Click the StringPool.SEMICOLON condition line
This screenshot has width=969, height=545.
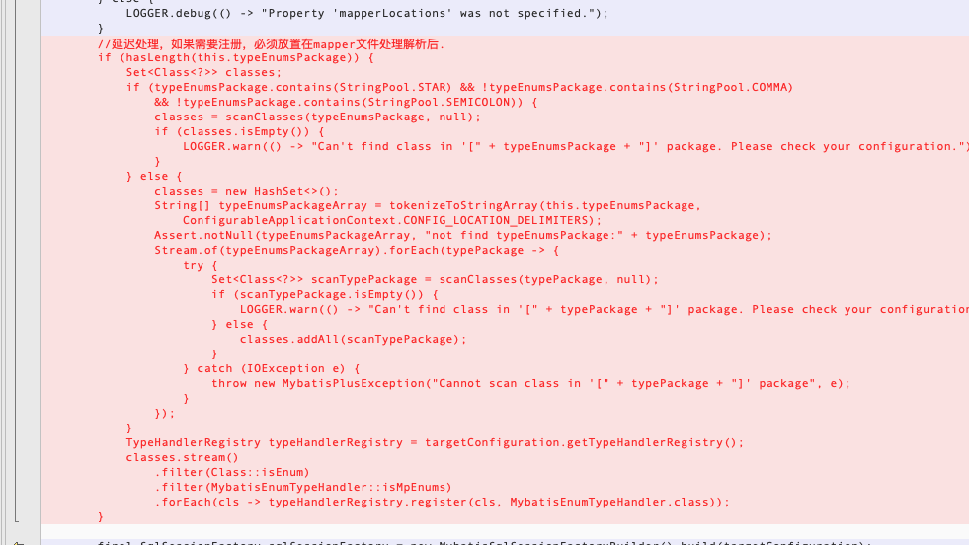pyautogui.click(x=346, y=102)
